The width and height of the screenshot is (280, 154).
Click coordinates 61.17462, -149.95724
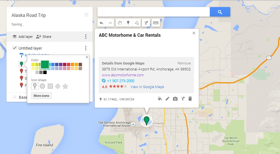119,99
